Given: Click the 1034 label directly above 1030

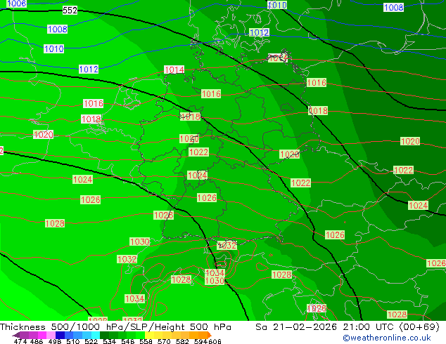Looking at the screenshot, I should coord(215,273).
